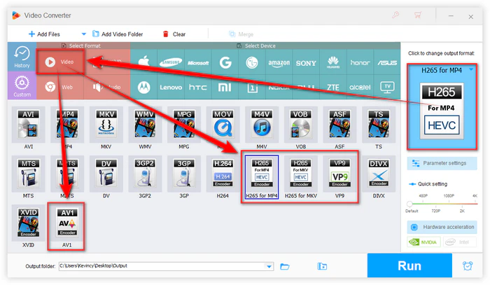Browse for output folder
Screen dimensions: 490x285
click(x=285, y=266)
